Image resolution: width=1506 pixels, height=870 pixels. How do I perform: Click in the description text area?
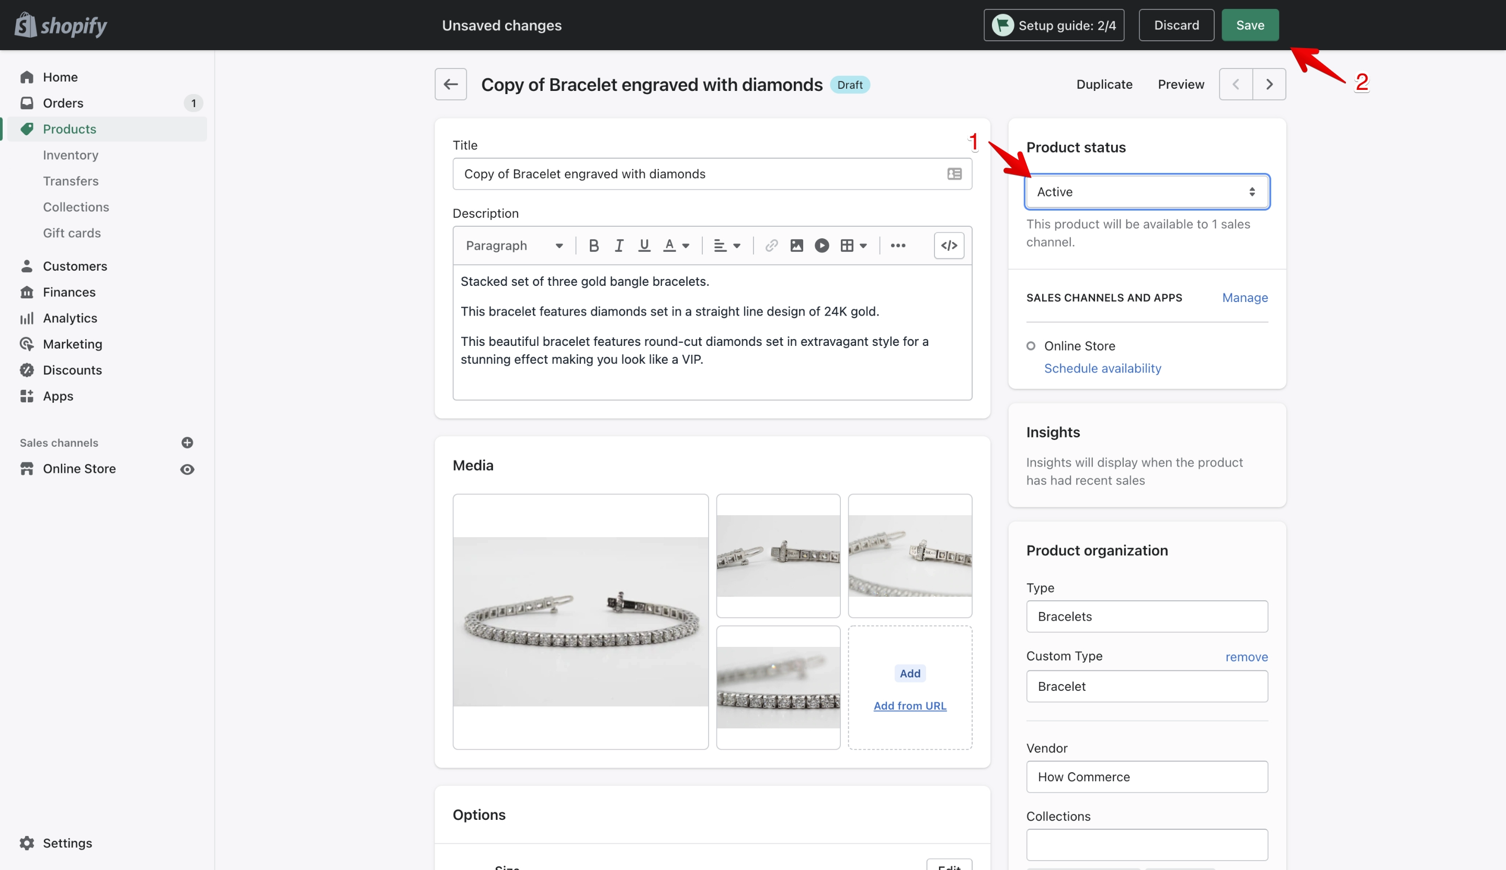(712, 332)
